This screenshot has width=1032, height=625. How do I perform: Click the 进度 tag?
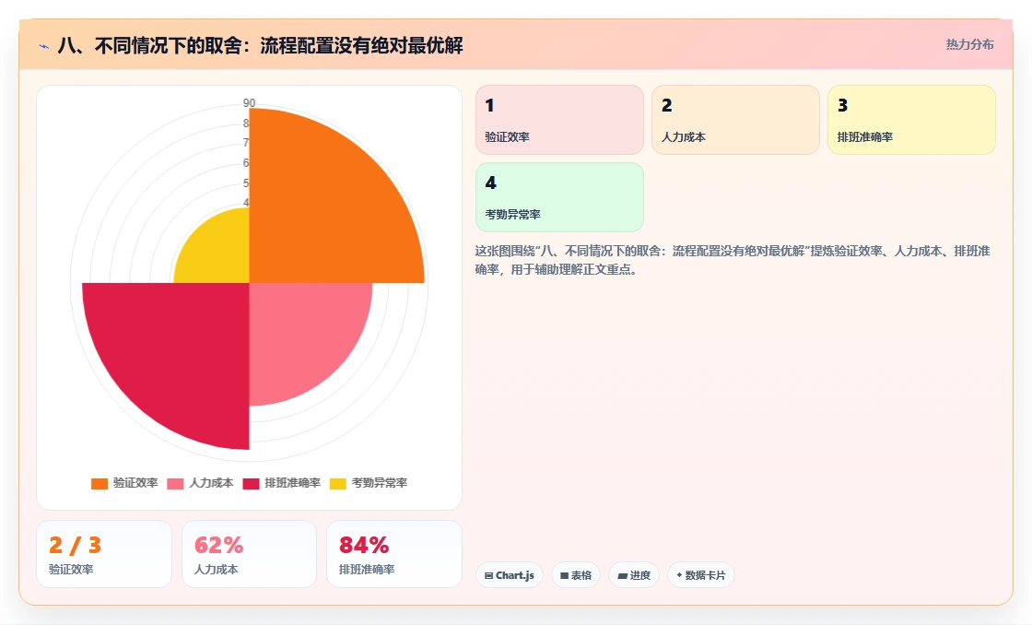pyautogui.click(x=634, y=575)
